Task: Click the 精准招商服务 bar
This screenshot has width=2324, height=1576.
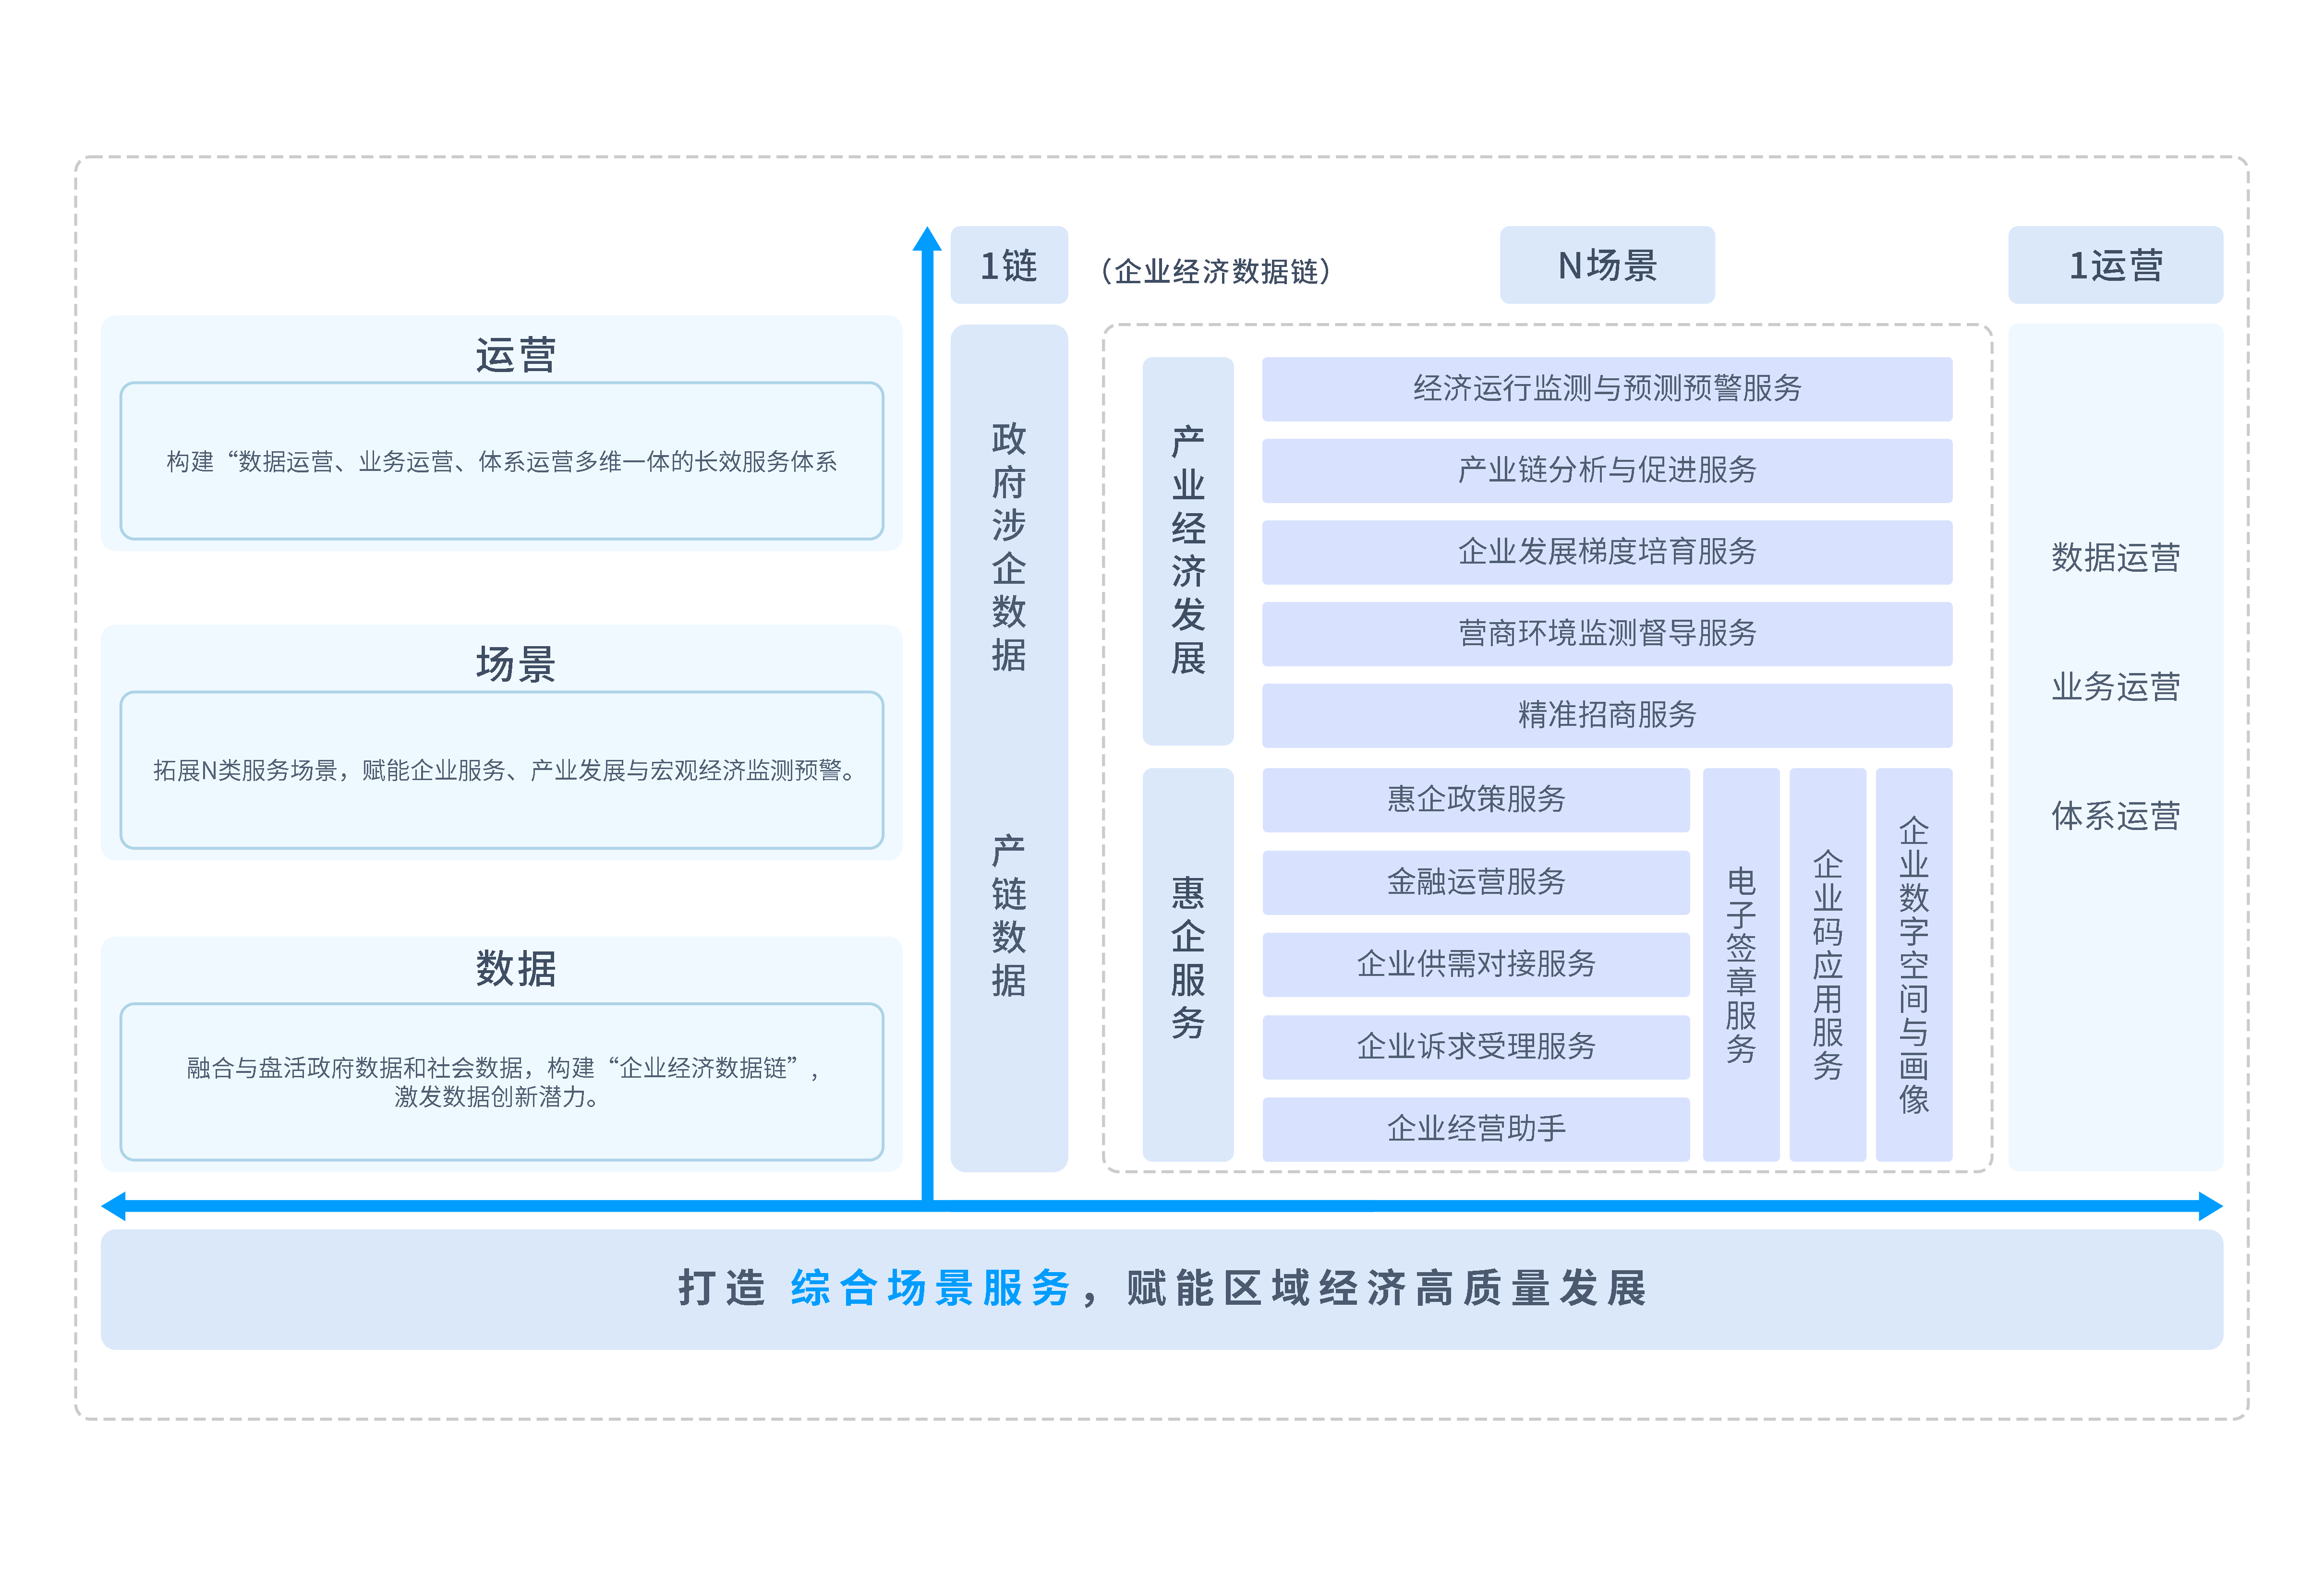Action: (1607, 715)
